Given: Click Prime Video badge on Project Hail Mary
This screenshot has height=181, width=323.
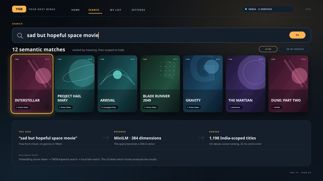Looking at the screenshot, I should pyautogui.click(x=65, y=107).
